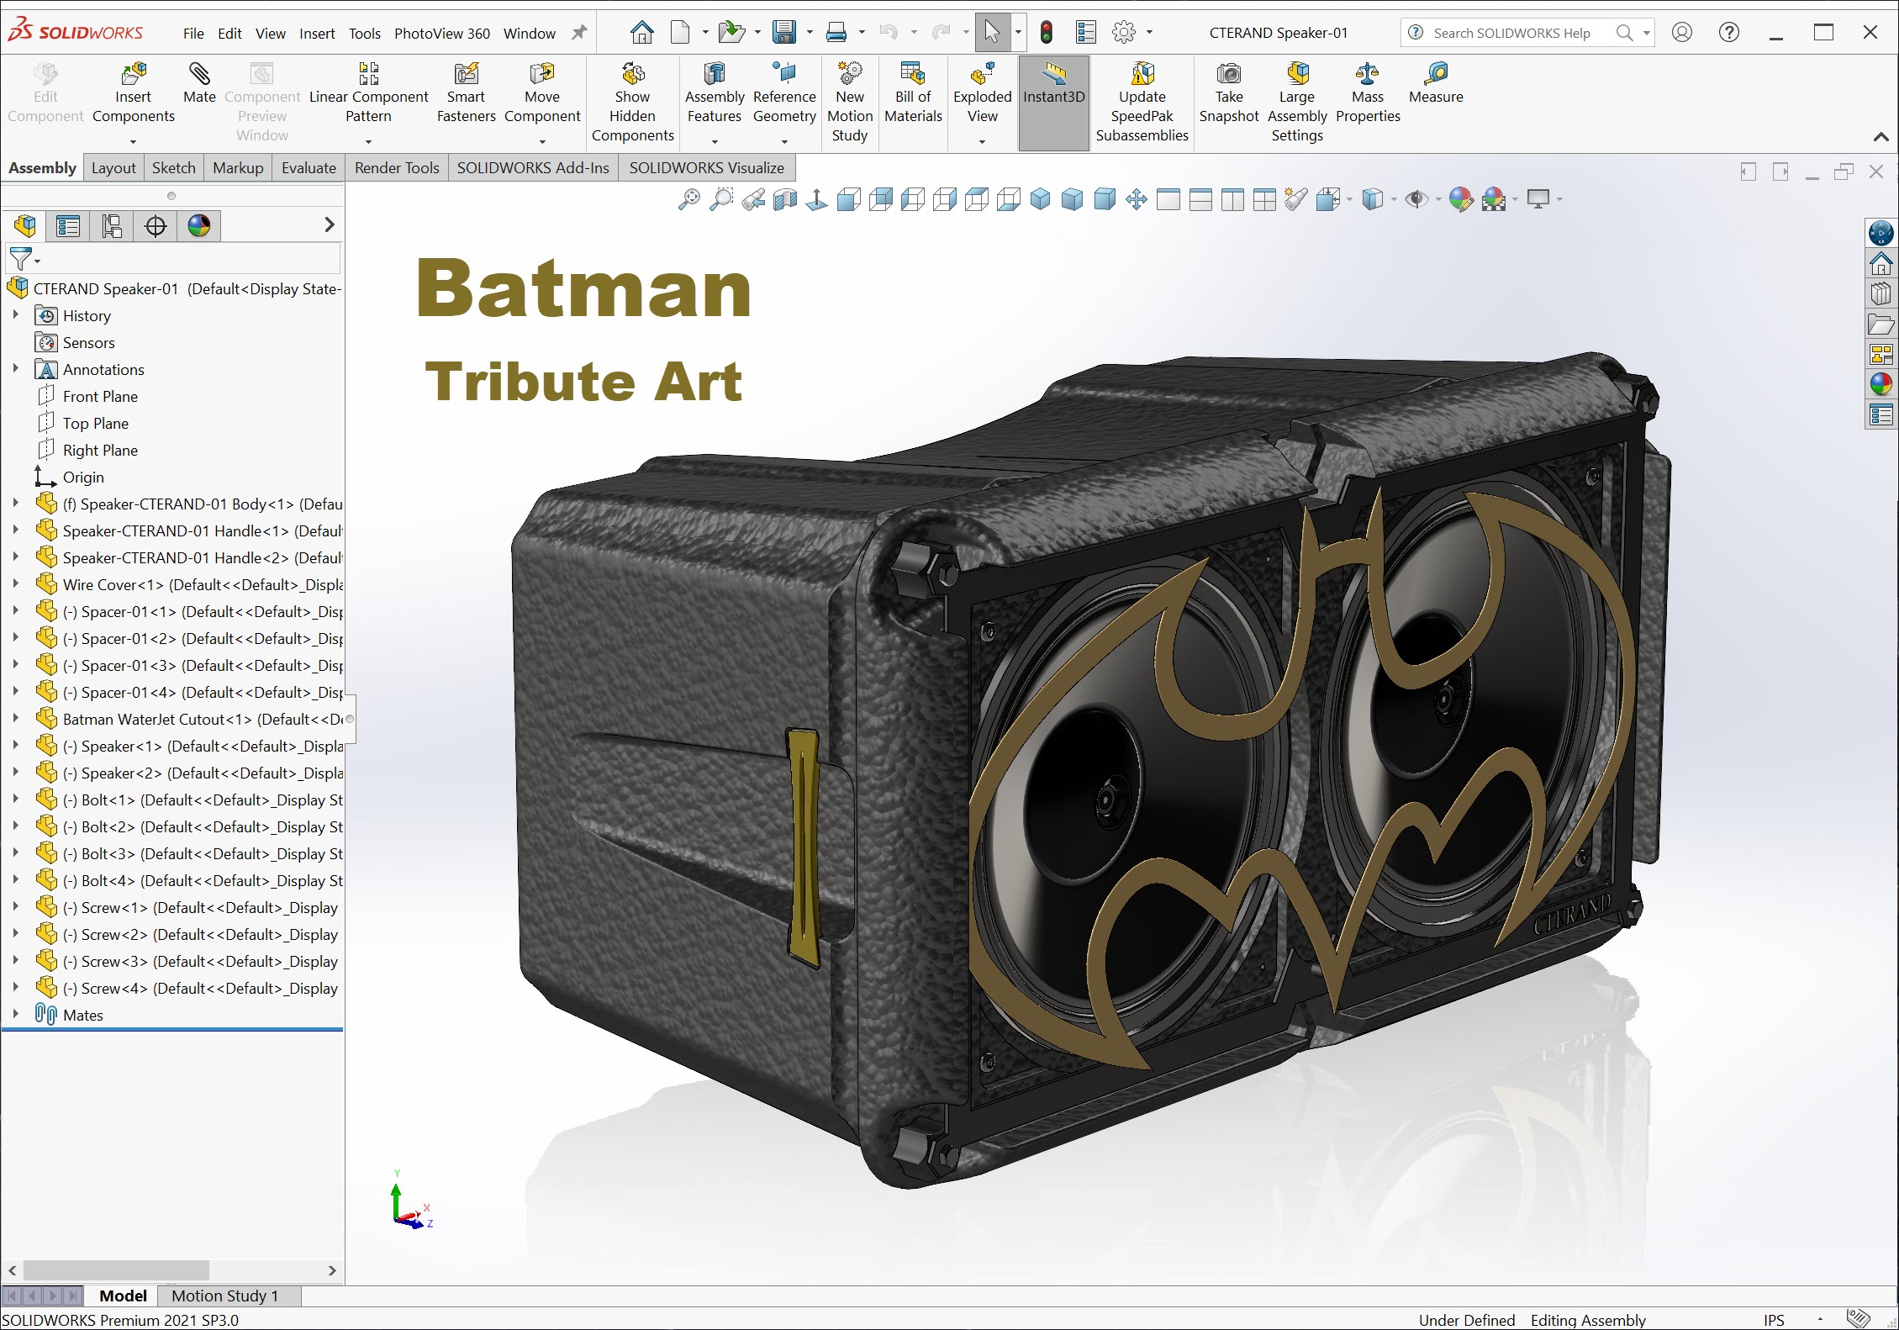Click Mass Properties icon
1899x1330 pixels.
[1367, 75]
